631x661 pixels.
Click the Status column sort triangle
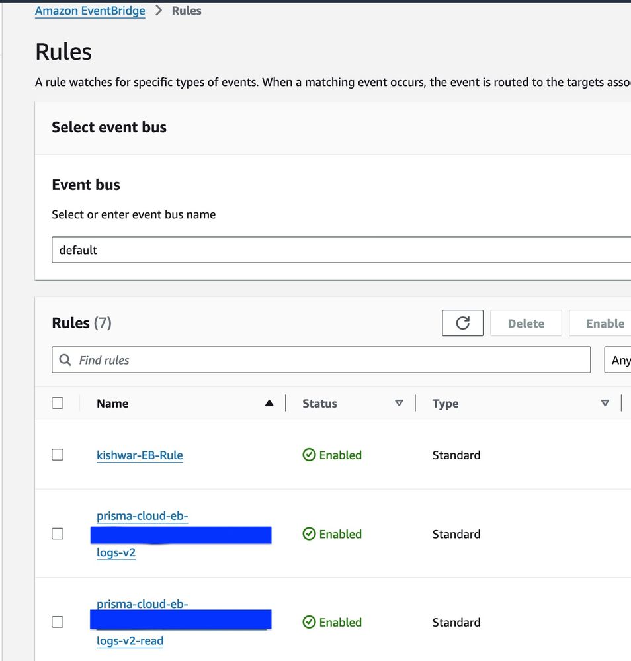coord(399,403)
